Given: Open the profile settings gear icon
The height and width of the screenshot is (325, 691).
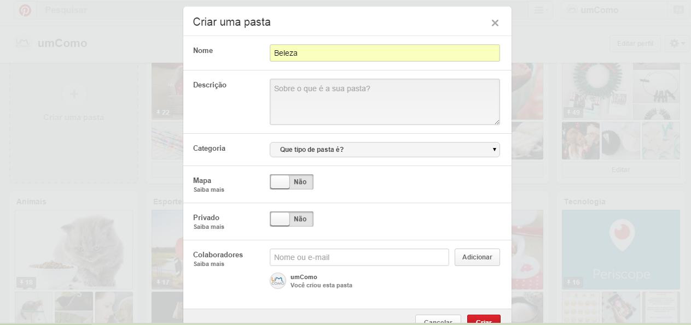Looking at the screenshot, I should click(677, 43).
